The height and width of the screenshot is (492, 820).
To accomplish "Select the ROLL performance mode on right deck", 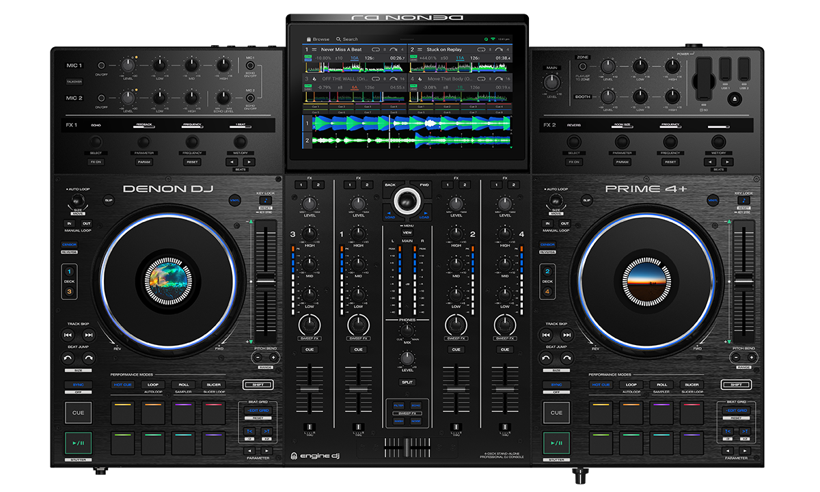I will (x=662, y=385).
